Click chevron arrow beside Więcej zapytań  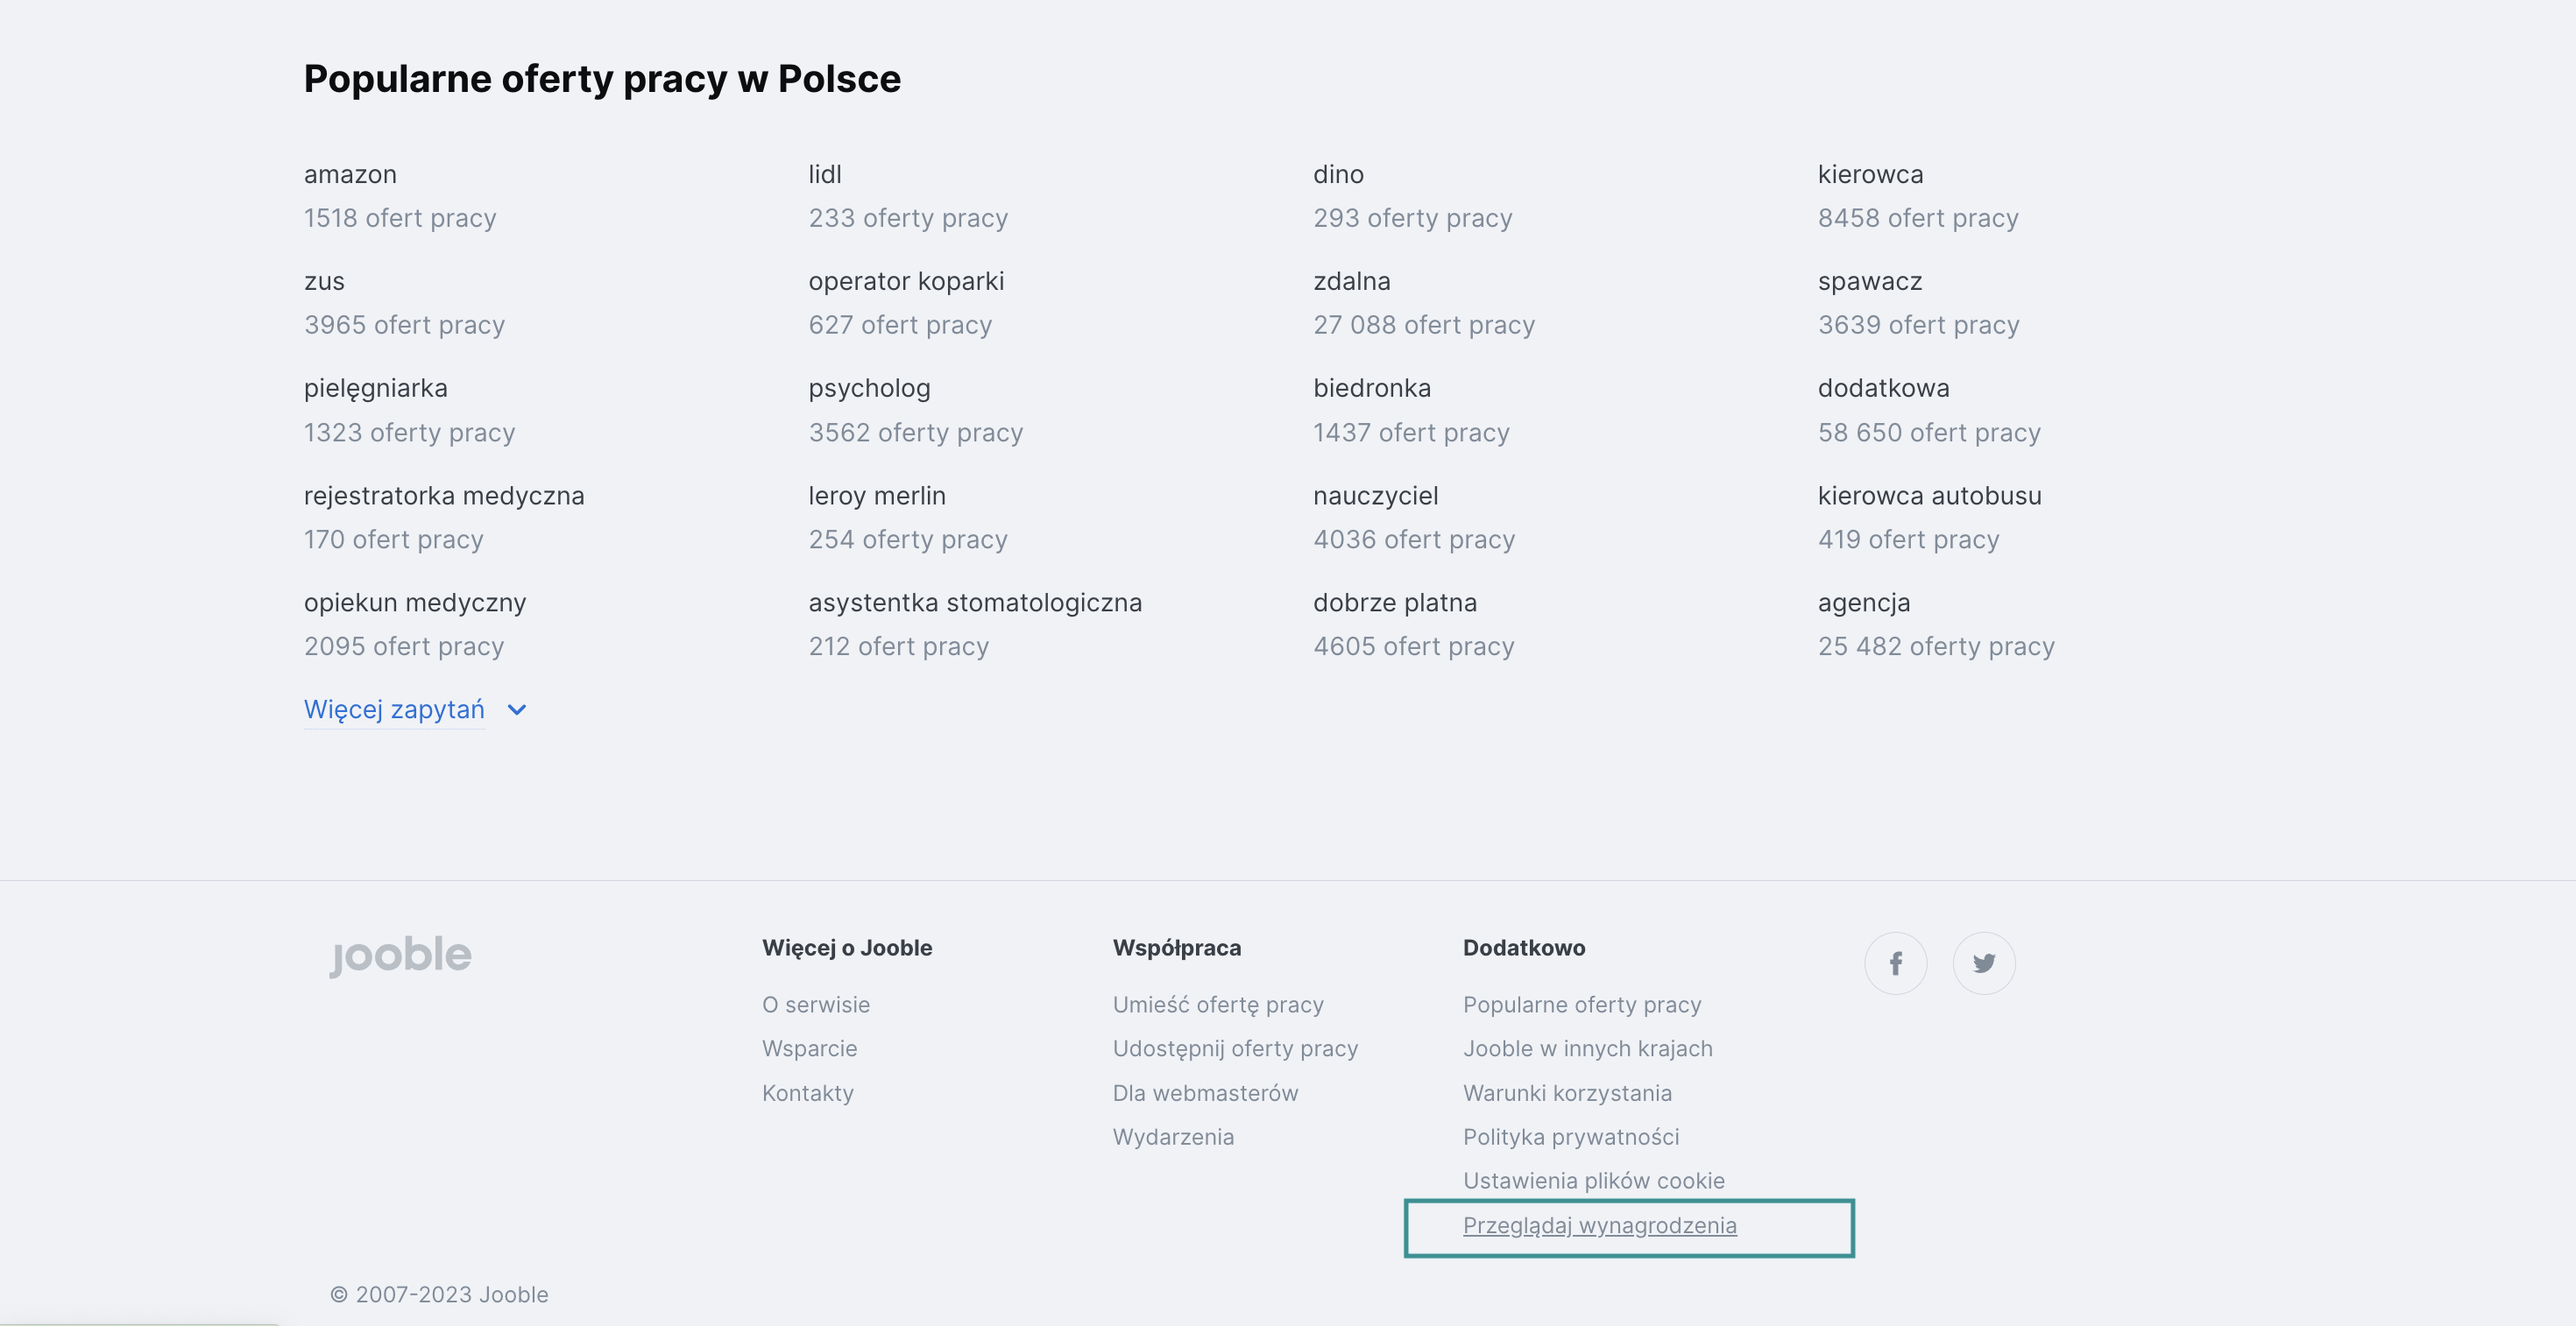point(517,709)
